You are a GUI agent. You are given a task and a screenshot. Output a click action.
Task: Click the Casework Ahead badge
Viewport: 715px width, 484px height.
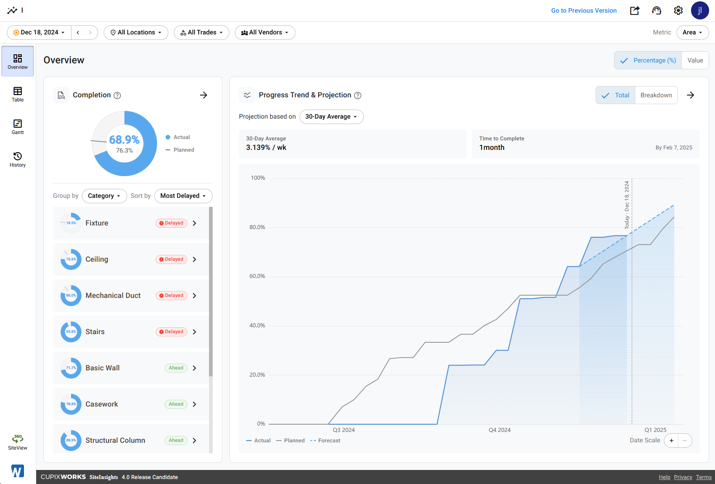(176, 404)
